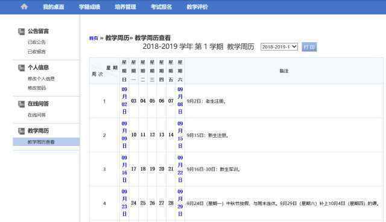Open the 教学评价 menu
The width and height of the screenshot is (386, 222).
[197, 7]
